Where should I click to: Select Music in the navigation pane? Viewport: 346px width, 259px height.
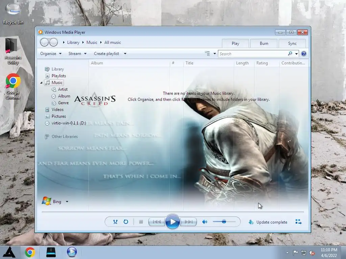(x=54, y=83)
